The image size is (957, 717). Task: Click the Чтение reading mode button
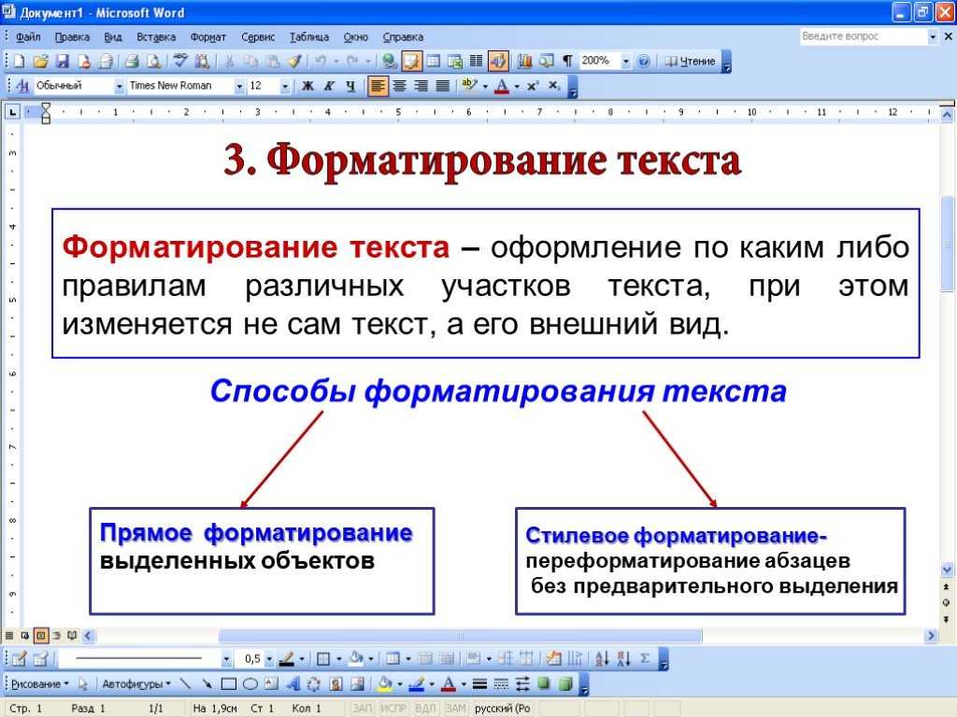(691, 61)
